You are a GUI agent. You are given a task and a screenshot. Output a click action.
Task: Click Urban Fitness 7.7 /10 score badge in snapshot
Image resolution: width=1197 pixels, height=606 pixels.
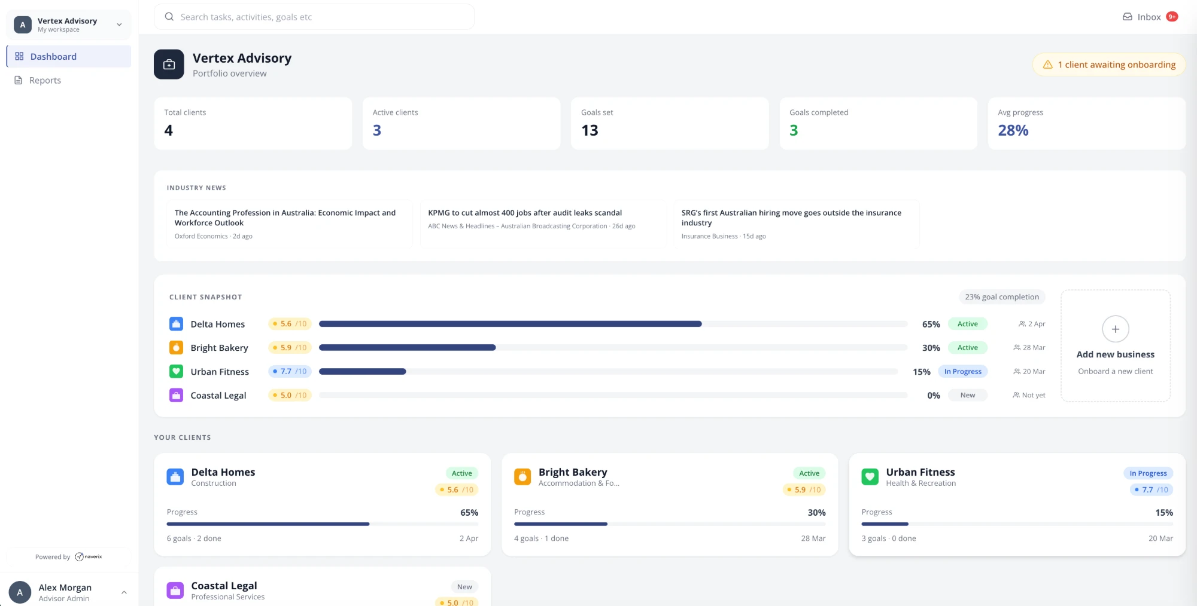pyautogui.click(x=290, y=372)
